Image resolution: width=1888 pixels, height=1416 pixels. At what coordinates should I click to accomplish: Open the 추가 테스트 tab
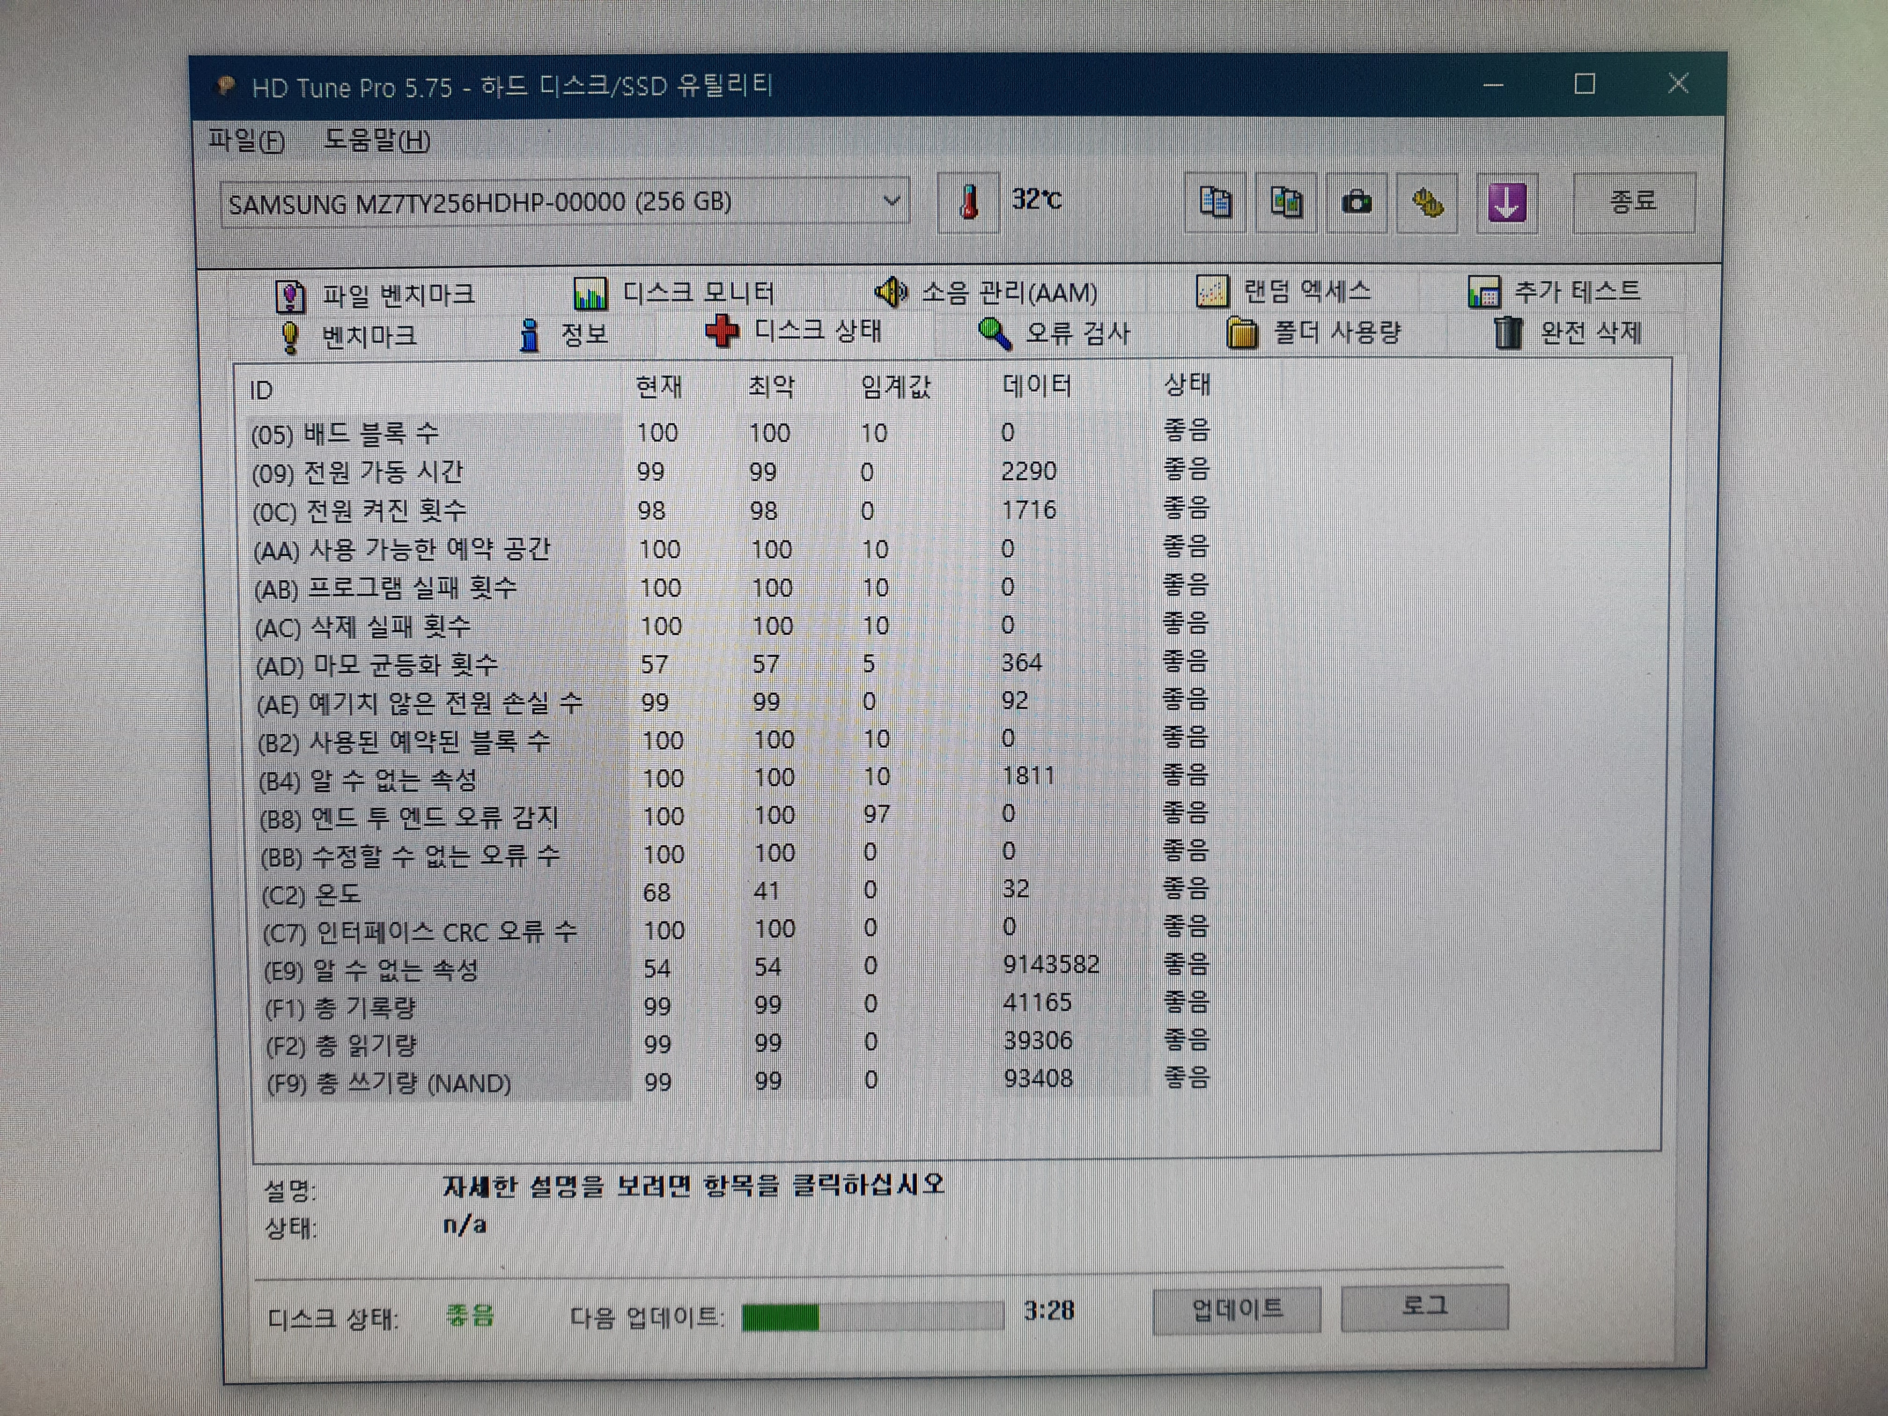[x=1554, y=291]
